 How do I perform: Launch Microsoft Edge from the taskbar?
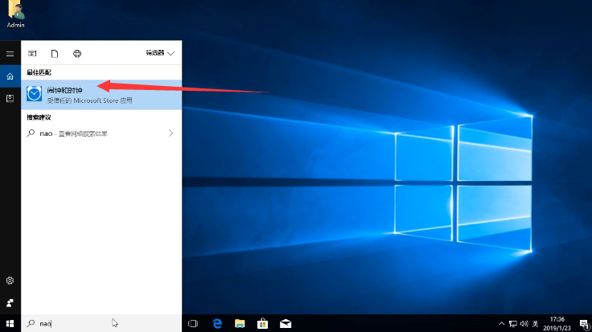click(216, 323)
